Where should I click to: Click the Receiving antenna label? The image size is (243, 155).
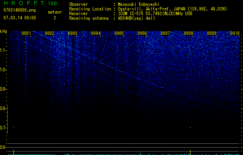click(89, 18)
